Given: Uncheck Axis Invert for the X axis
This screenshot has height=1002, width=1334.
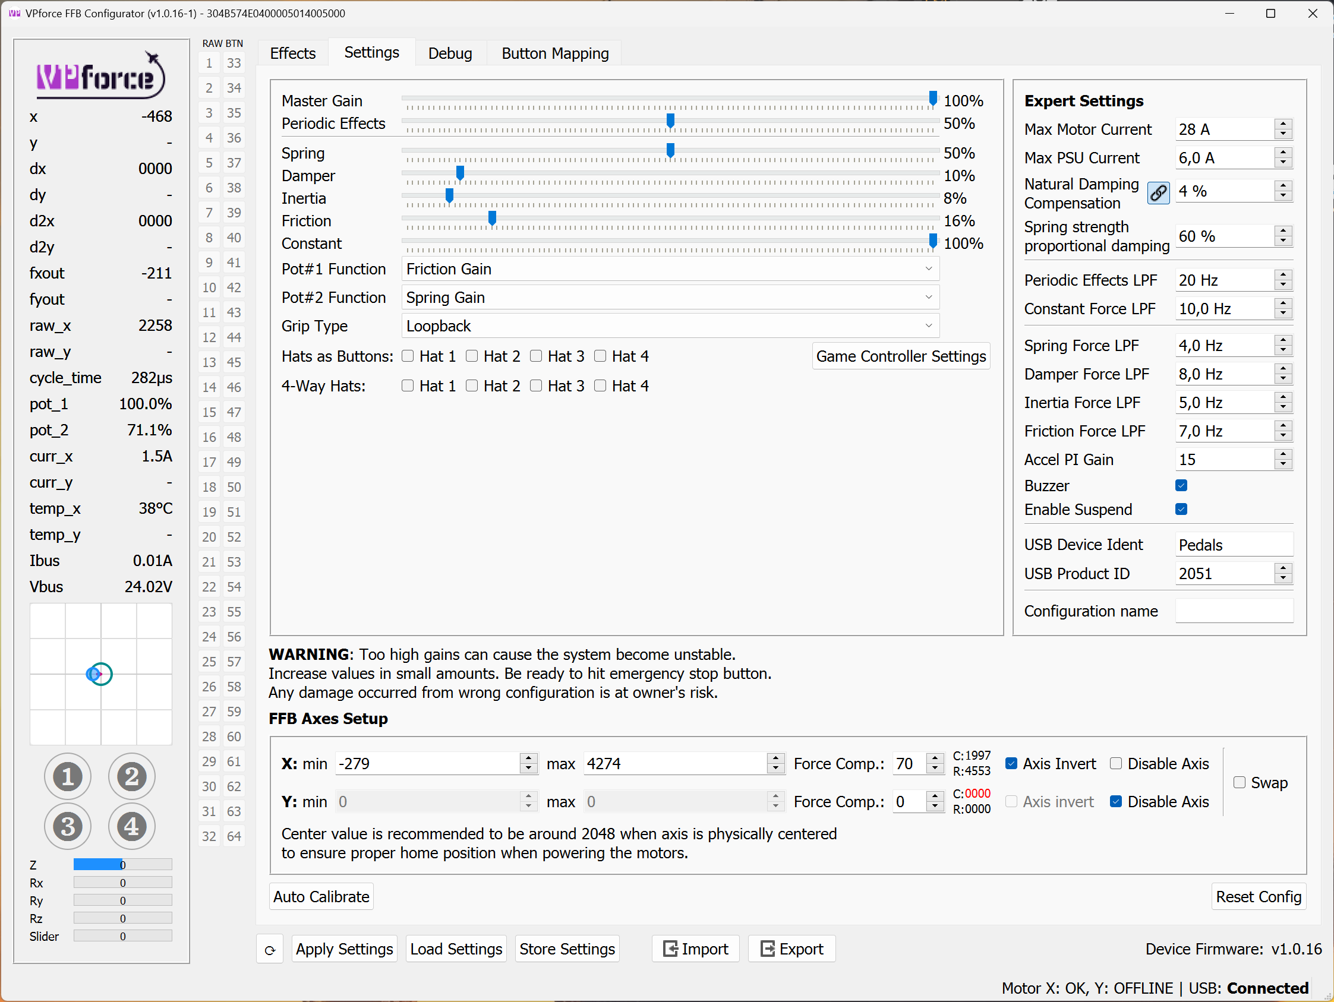Looking at the screenshot, I should click(x=1011, y=763).
